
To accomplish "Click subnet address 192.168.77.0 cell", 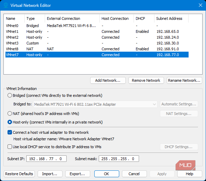I will [168, 55].
